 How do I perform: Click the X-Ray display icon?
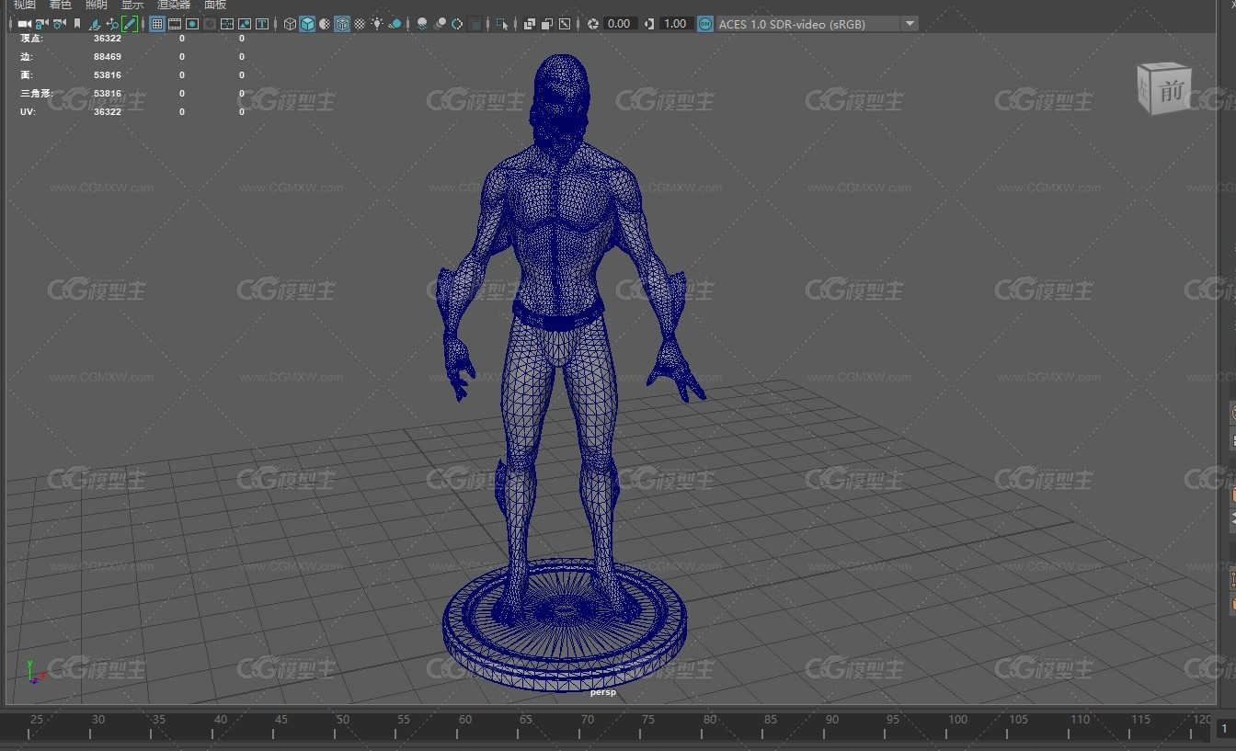[530, 24]
